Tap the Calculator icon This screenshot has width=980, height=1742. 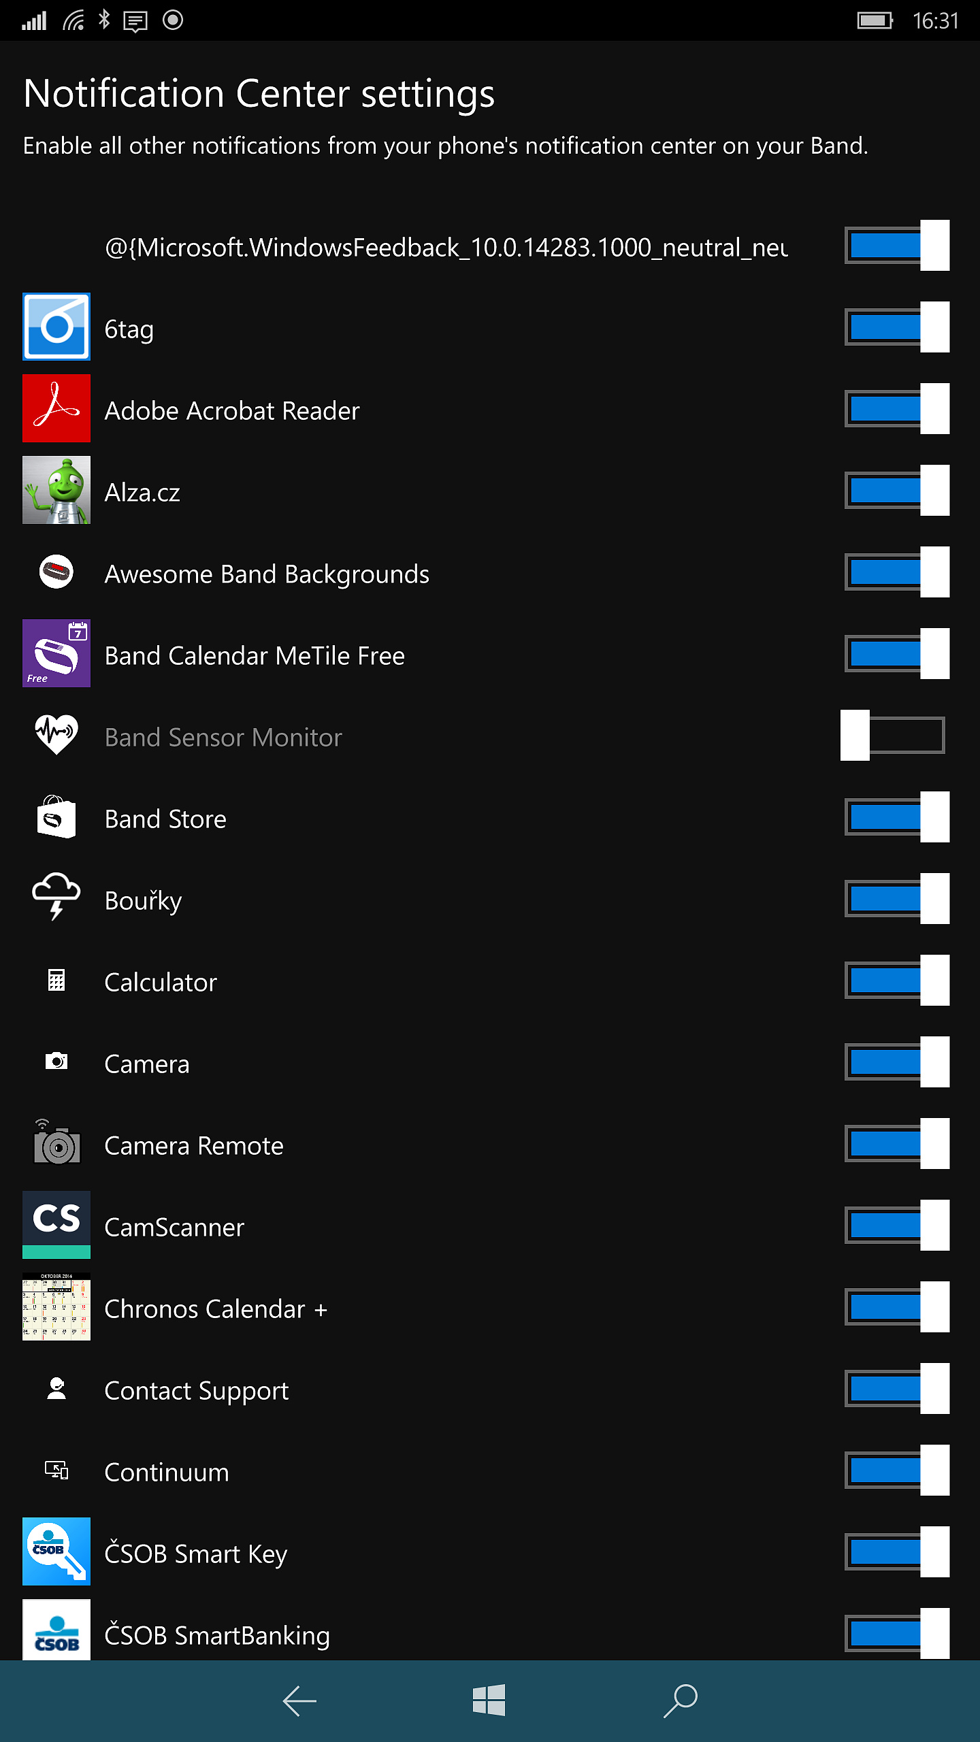56,980
